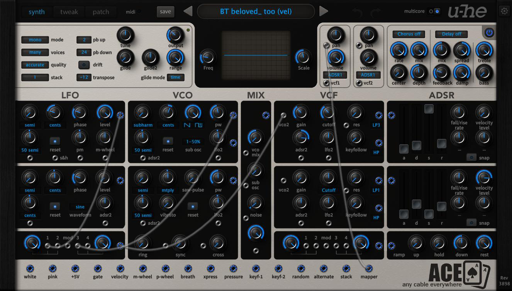Screen dimensions: 512x291
Task: Toggle reset beside the 1-50% sub osc selector
Action: point(168,141)
